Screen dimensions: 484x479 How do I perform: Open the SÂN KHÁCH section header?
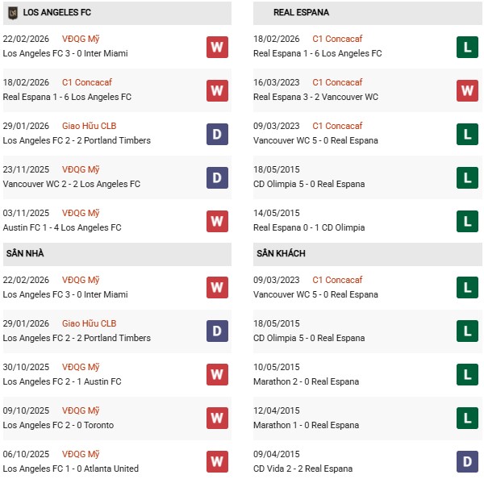click(x=282, y=253)
